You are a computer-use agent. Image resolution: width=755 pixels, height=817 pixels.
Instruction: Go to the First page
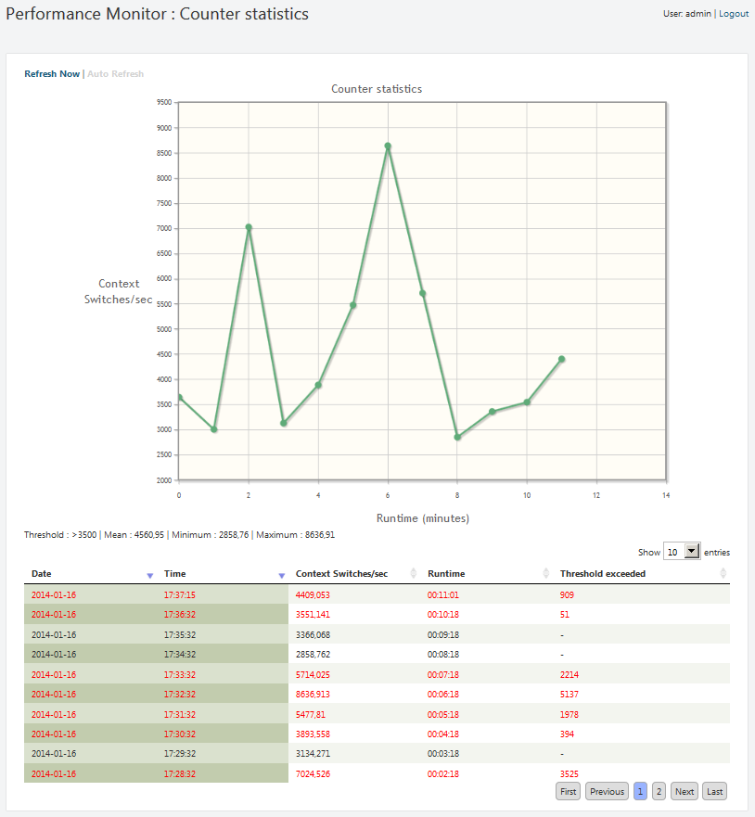coord(568,791)
